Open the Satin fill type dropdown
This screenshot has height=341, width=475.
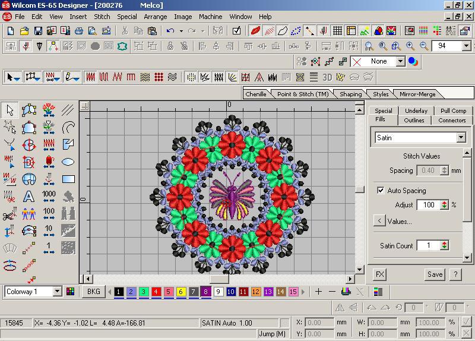(461, 138)
